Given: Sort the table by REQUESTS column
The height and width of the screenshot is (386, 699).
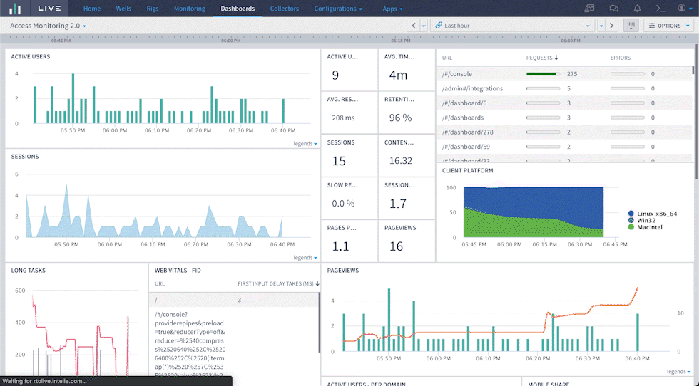Looking at the screenshot, I should point(542,58).
